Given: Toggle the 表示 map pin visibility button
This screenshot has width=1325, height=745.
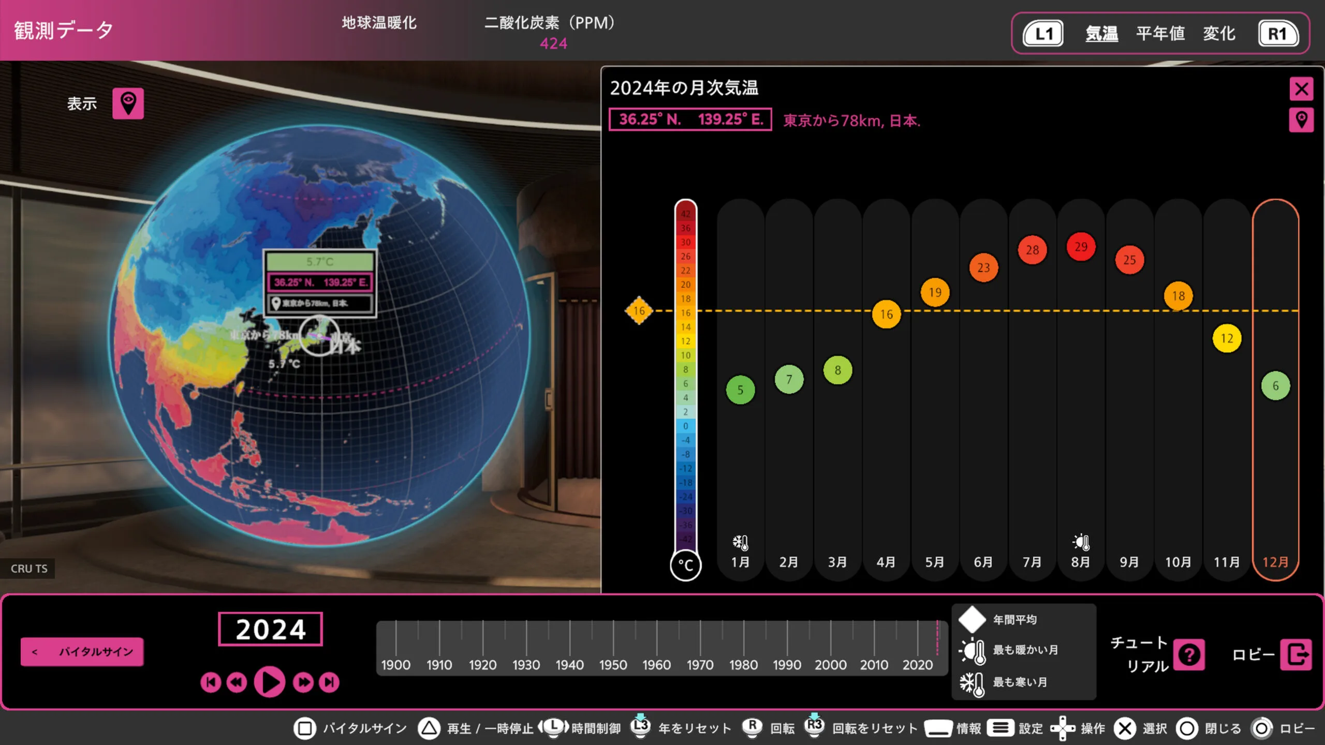Looking at the screenshot, I should (x=128, y=103).
